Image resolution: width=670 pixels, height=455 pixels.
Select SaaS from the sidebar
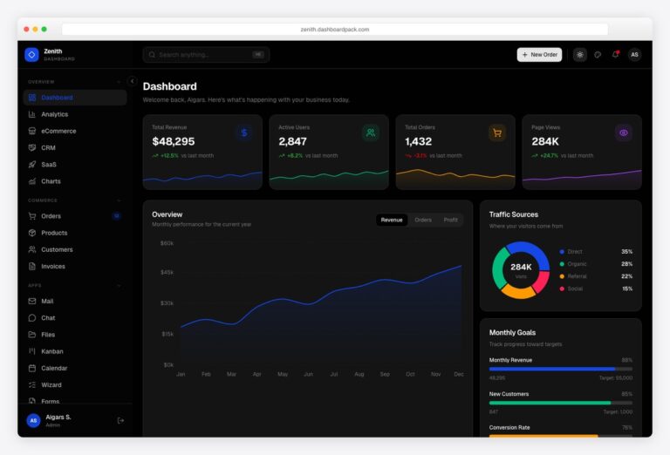pyautogui.click(x=75, y=165)
